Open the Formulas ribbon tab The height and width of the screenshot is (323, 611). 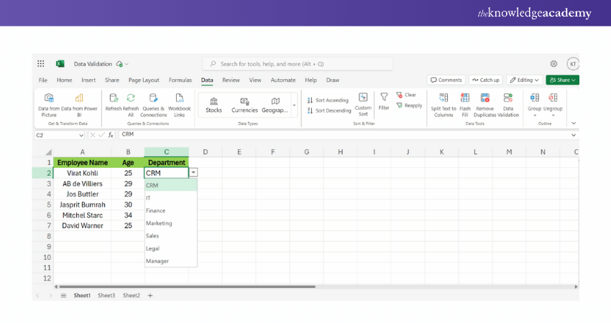coord(180,80)
